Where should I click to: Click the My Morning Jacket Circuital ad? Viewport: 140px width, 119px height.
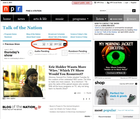point(116,59)
